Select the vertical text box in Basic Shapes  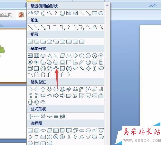pos(36,56)
